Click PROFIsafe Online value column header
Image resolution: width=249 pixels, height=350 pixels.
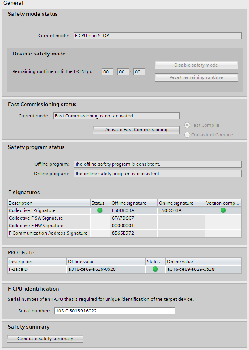tap(204, 262)
